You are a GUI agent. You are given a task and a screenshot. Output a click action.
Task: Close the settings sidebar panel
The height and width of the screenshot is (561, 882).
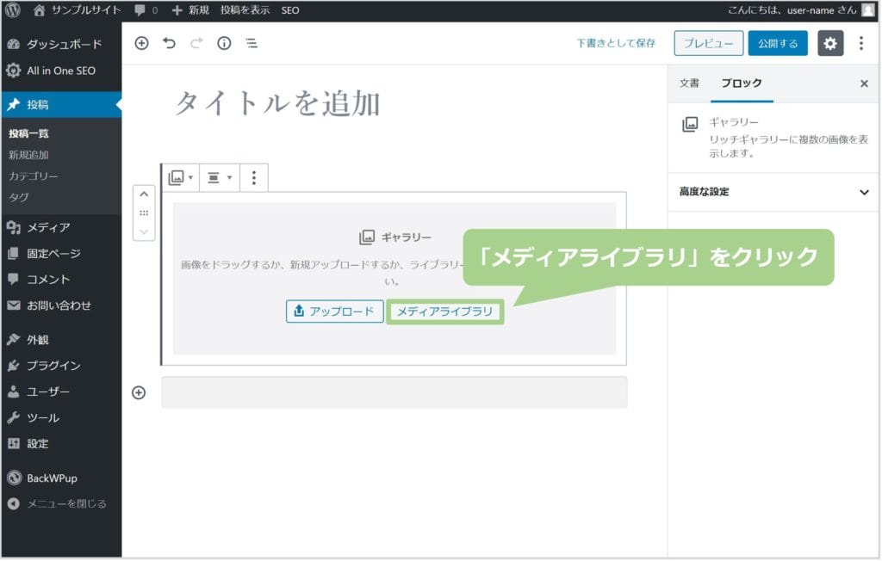(864, 83)
